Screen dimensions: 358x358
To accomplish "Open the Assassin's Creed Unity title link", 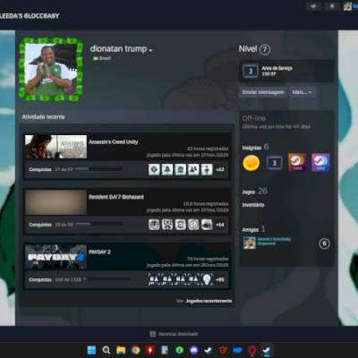I will [114, 142].
